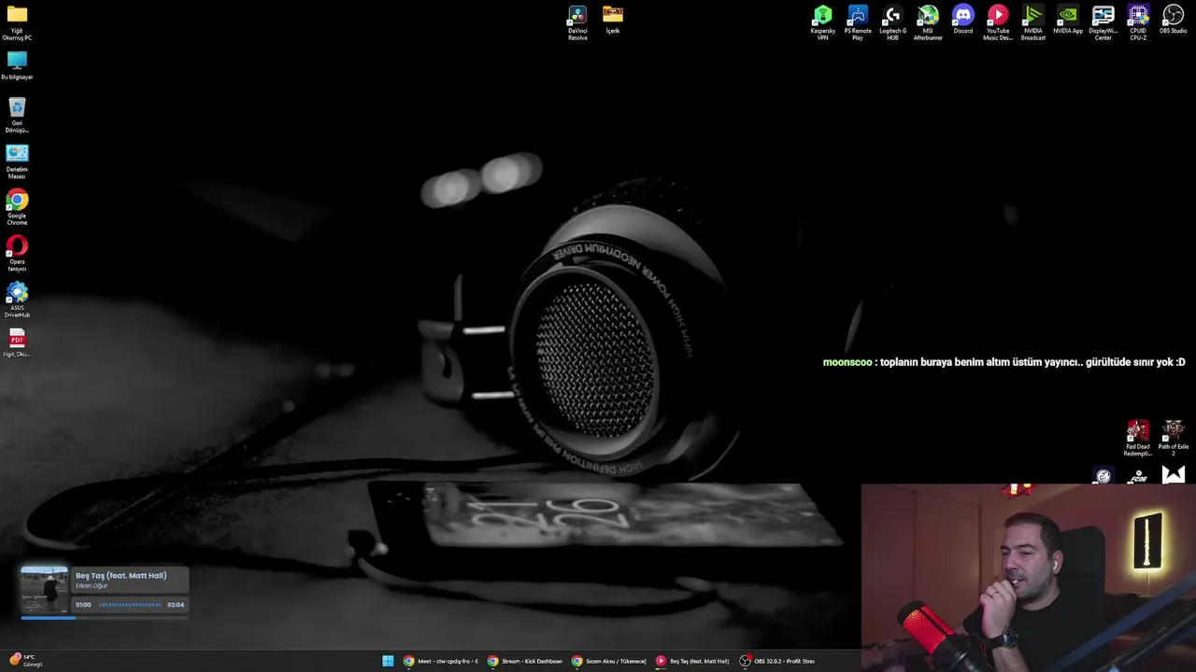
Task: Switch to Beş Taş music player taskbar item
Action: [x=692, y=661]
